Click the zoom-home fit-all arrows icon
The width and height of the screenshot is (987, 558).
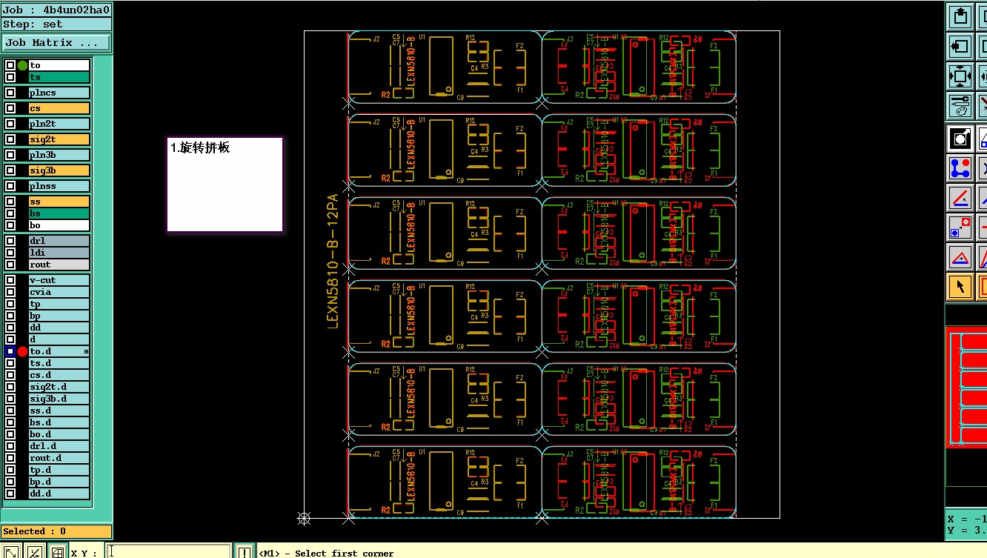click(960, 76)
